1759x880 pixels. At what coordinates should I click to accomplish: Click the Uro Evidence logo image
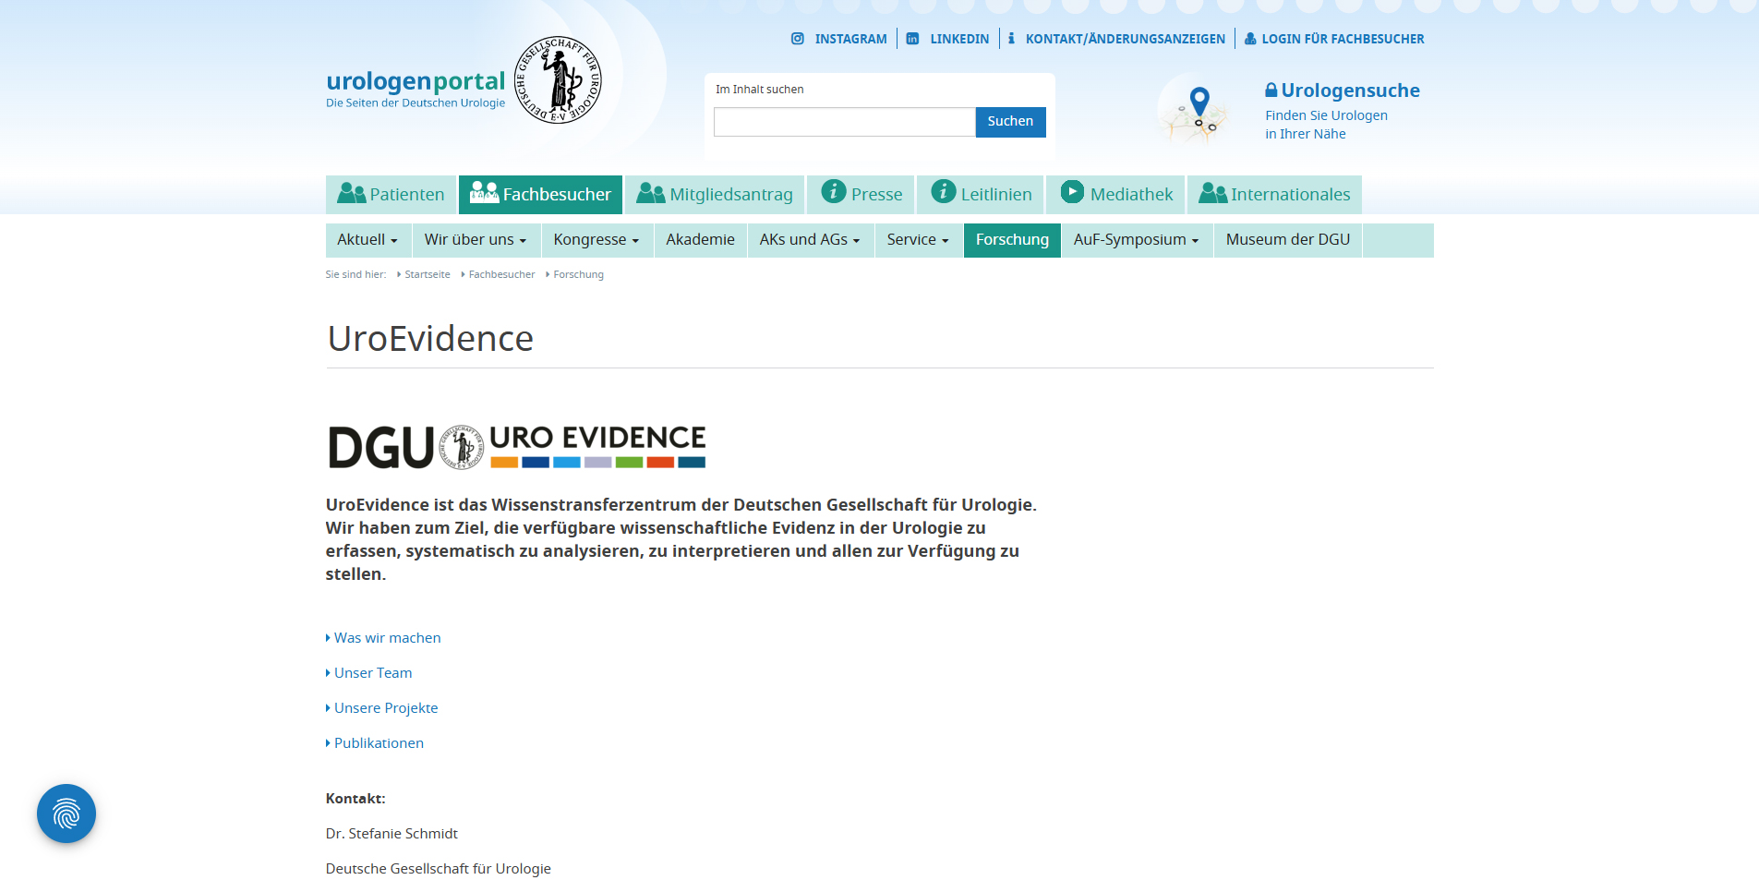[x=516, y=447]
